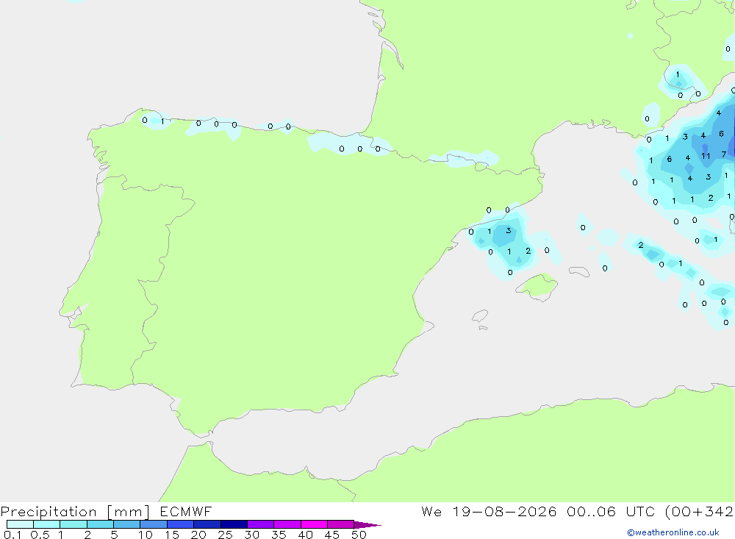Choose the 25–30 mm navy legend swatch

coord(234,524)
